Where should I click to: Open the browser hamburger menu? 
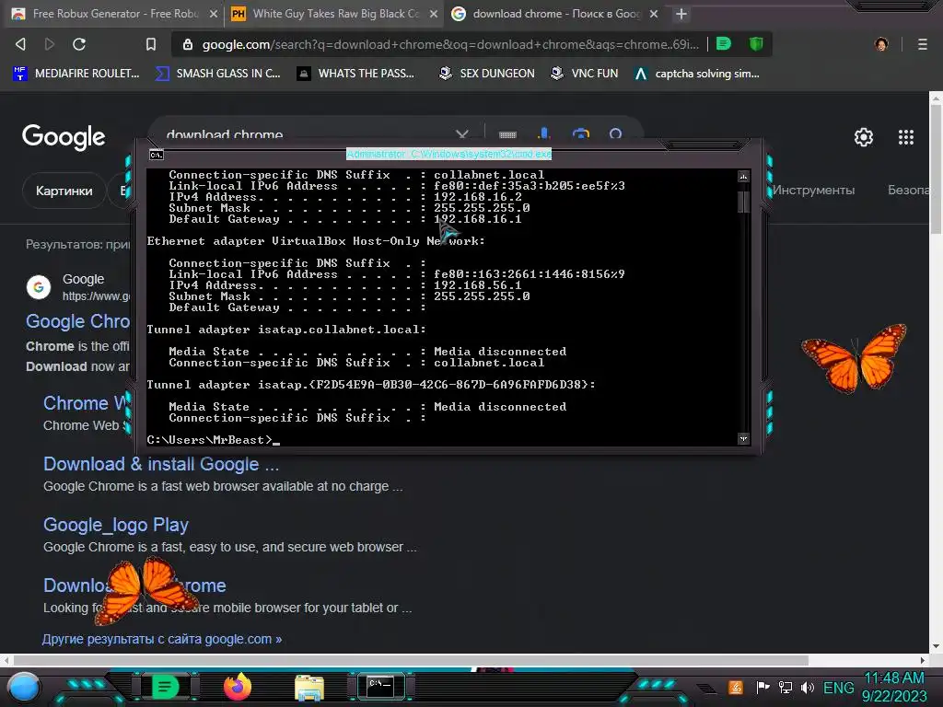pyautogui.click(x=923, y=44)
